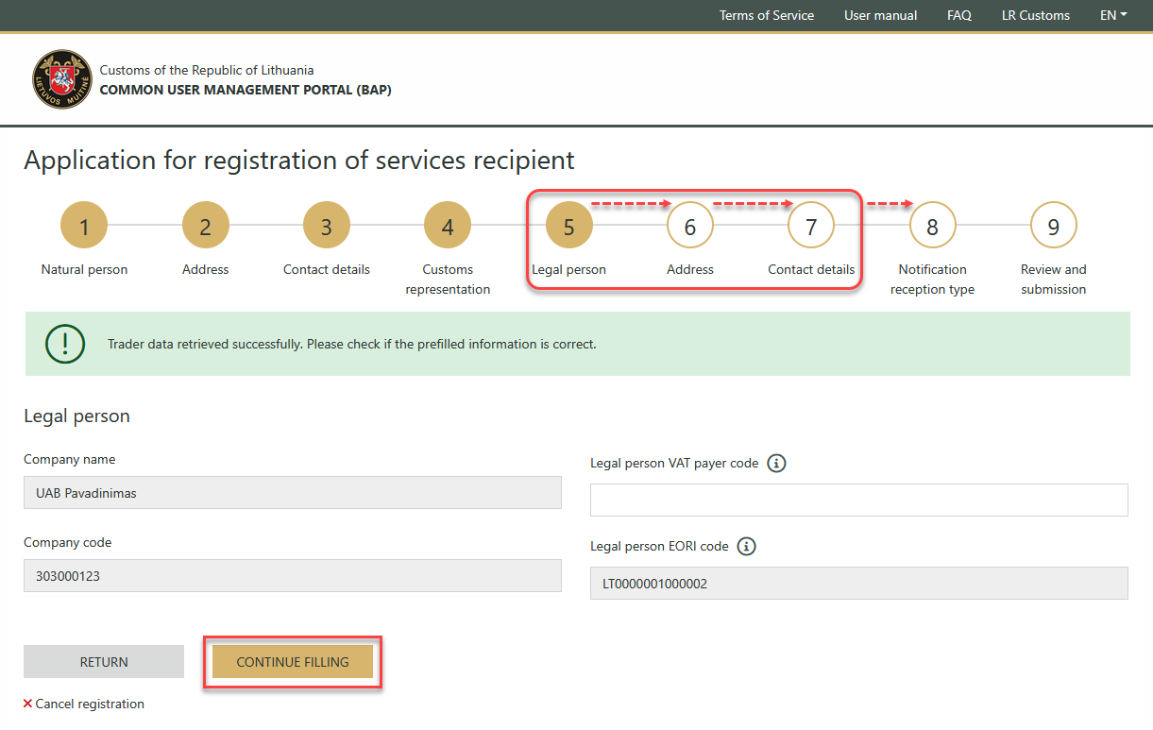Select step 3 Contact details
The height and width of the screenshot is (730, 1153).
click(326, 226)
